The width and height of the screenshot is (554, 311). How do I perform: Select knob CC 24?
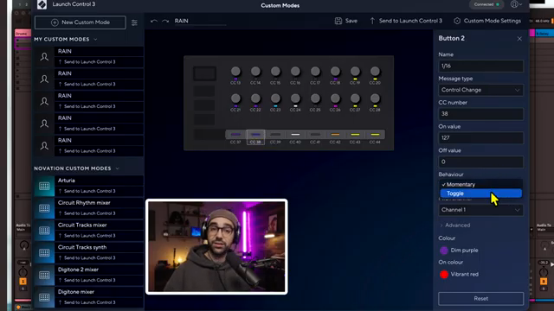pos(295,98)
